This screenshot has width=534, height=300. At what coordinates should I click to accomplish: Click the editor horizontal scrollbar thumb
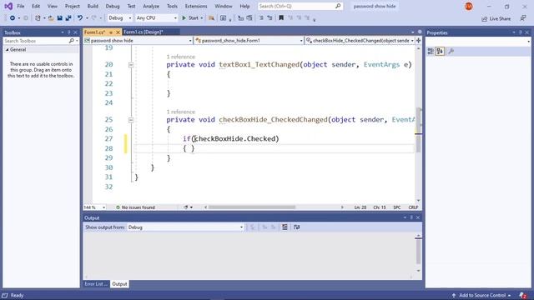[252, 207]
